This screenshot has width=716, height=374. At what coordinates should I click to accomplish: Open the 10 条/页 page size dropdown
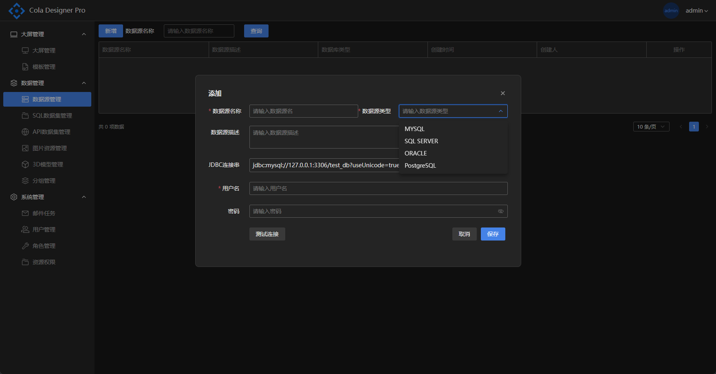(x=651, y=127)
